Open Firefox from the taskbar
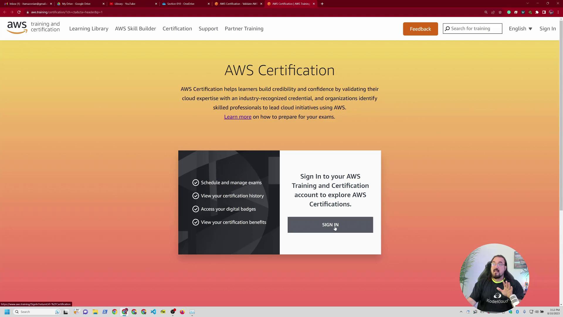This screenshot has width=563, height=317. (x=182, y=312)
